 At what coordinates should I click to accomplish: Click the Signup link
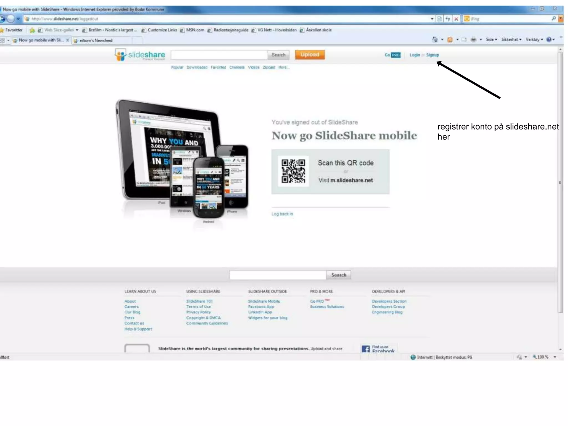pyautogui.click(x=432, y=55)
